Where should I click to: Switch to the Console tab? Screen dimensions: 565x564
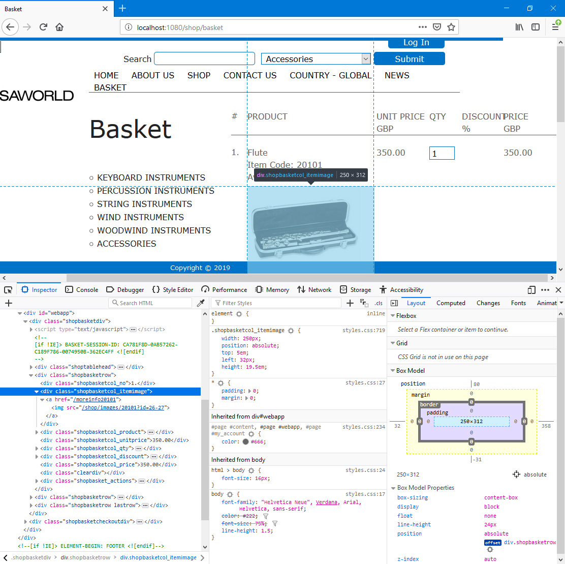click(x=82, y=290)
